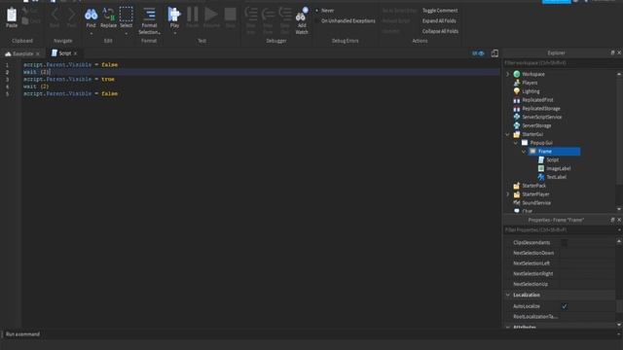Click the Forward navigation arrow
623x350 pixels.
[x=71, y=15]
